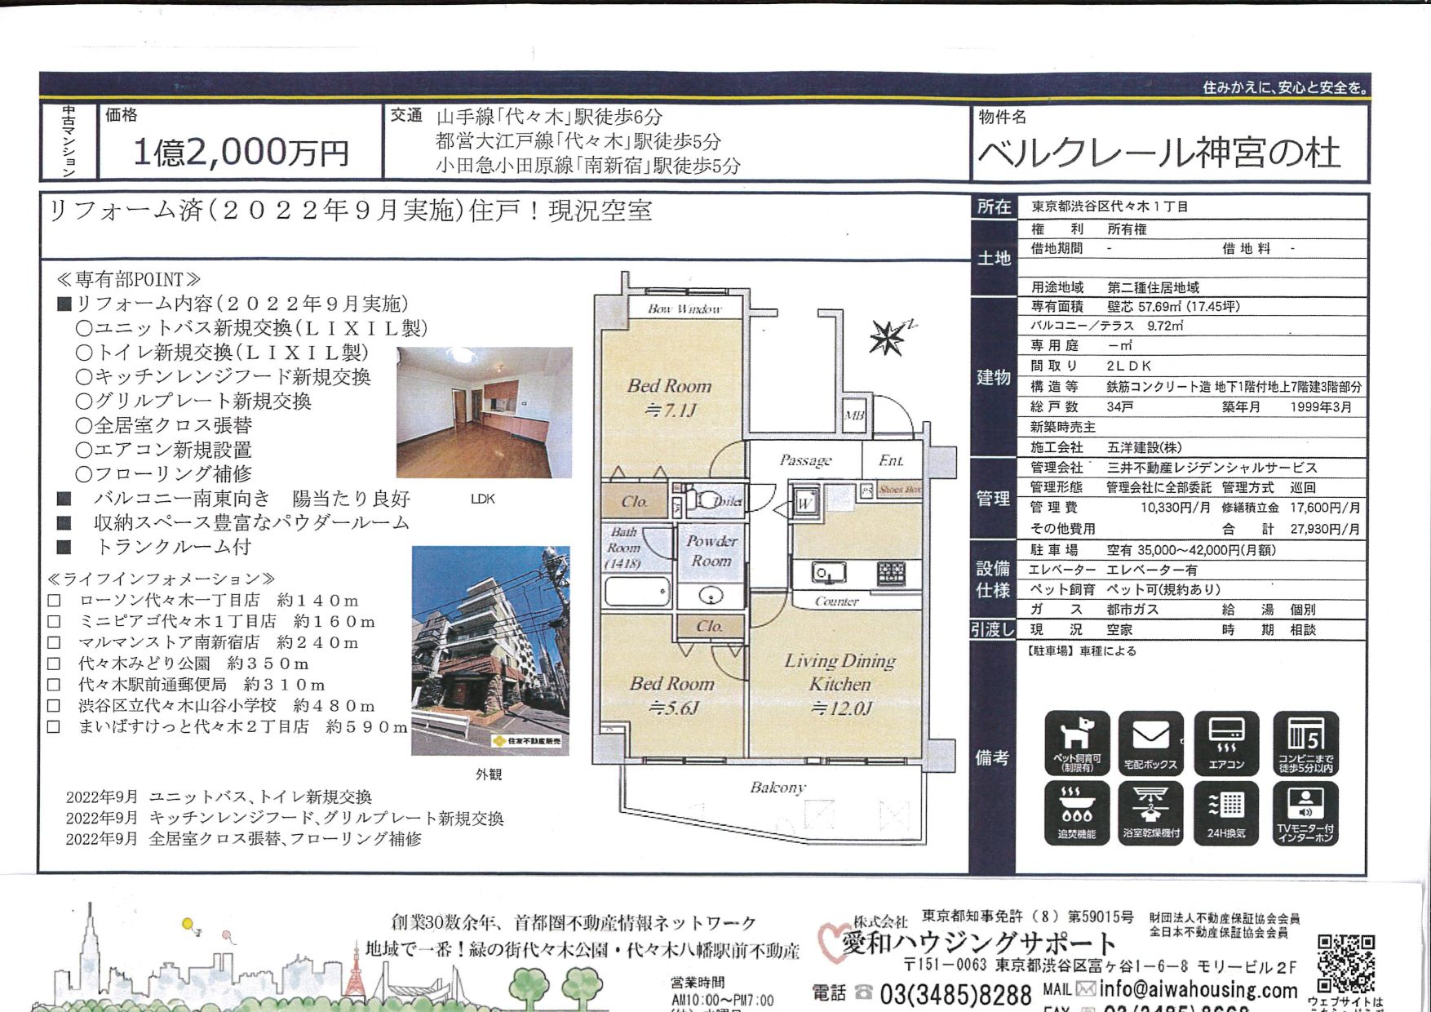Click the heart logo of 愛和ハウジングサポート
The height and width of the screenshot is (1012, 1431).
point(834,943)
